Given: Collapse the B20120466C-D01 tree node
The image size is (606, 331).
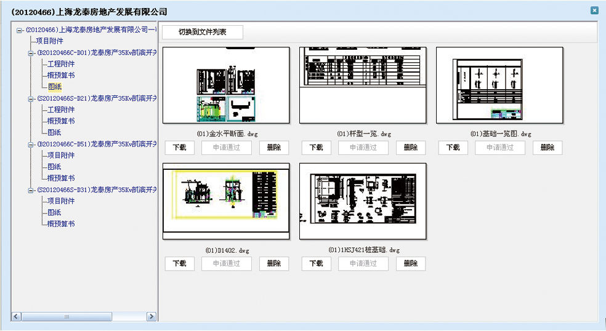Looking at the screenshot, I should click(x=31, y=53).
